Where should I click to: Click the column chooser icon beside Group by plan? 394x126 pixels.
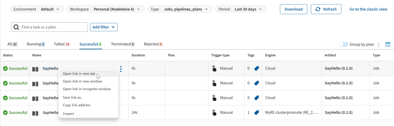point(388,44)
